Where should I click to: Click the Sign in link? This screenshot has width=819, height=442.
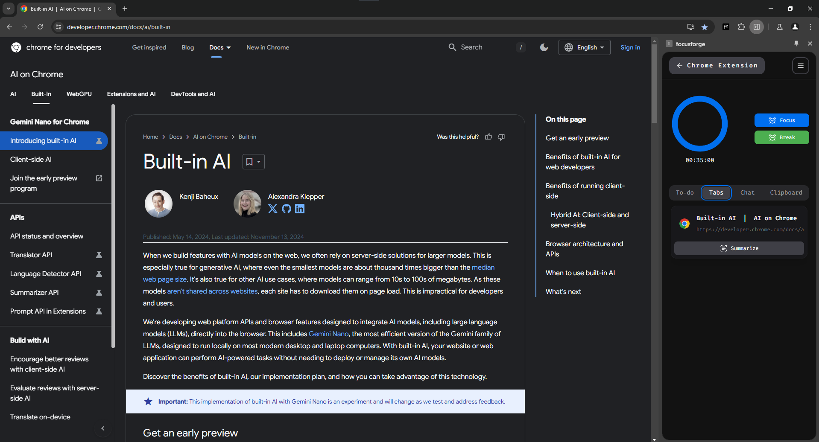click(630, 47)
